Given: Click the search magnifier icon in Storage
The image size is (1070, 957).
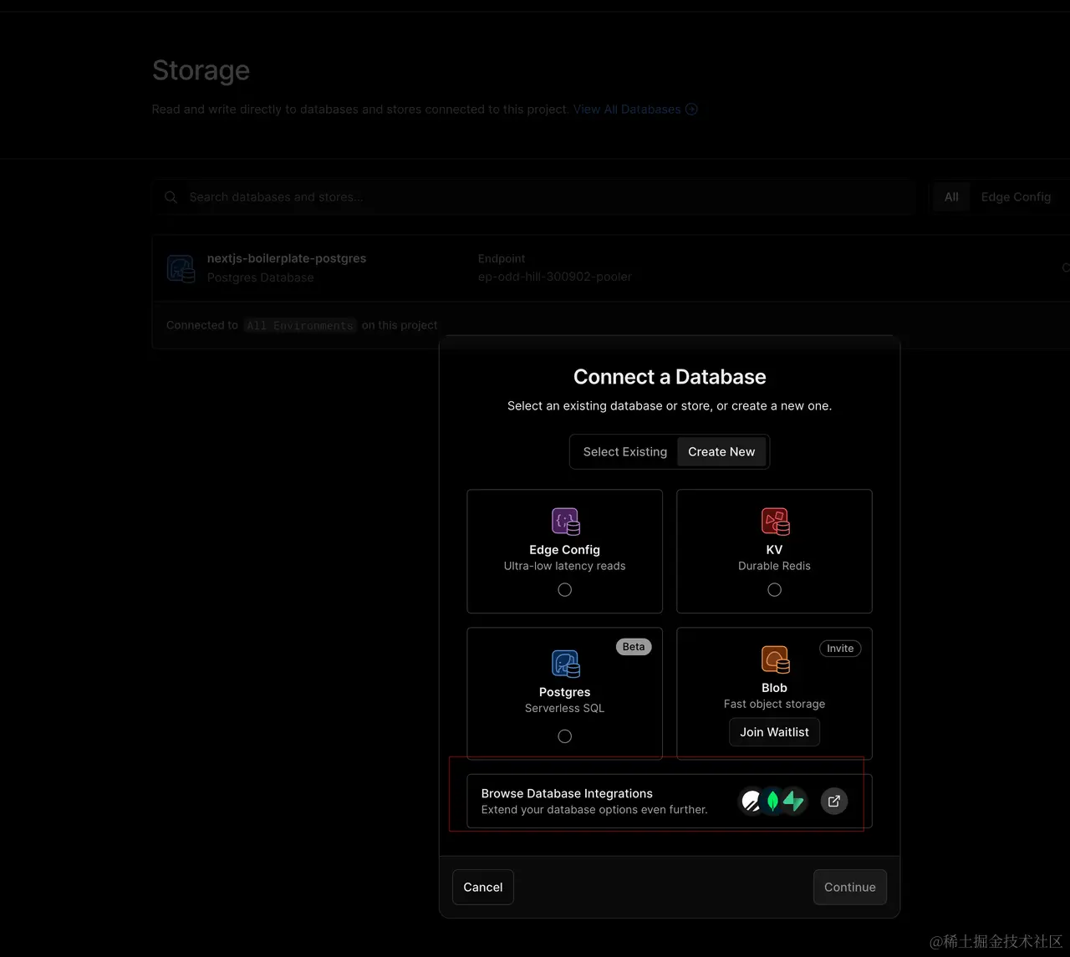Looking at the screenshot, I should pyautogui.click(x=171, y=197).
